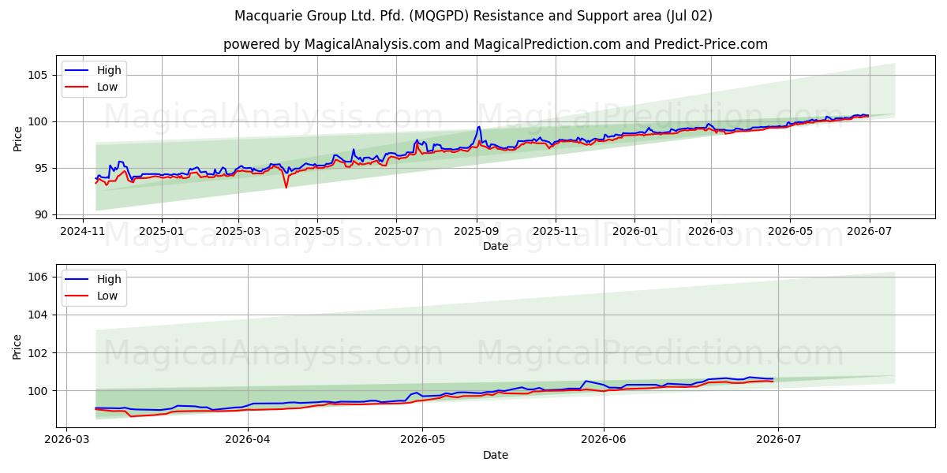The width and height of the screenshot is (947, 473).
Task: Click 'Low' in the top chart legend
Action: pyautogui.click(x=107, y=87)
